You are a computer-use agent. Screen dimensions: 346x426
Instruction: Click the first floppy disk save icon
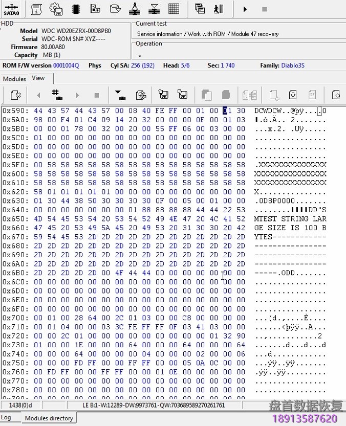[x=163, y=95]
